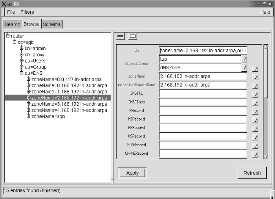Click the slash button beside CNAMERecord field
This screenshot has width=275, height=199.
(255, 154)
